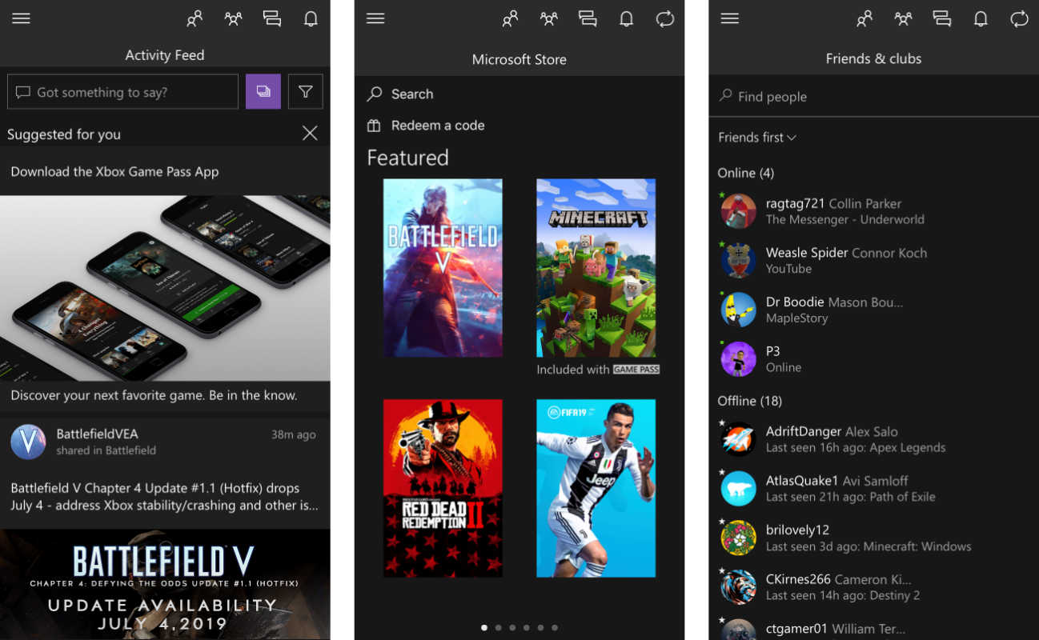The image size is (1039, 640).
Task: Click Online (4) section header
Action: [x=746, y=173]
